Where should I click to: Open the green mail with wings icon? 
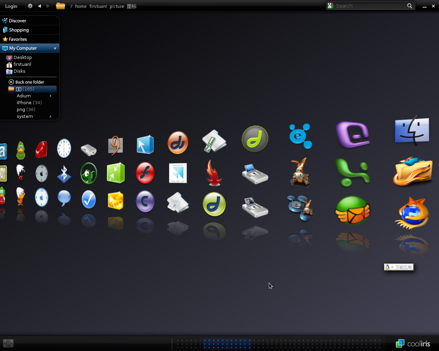coord(353,210)
